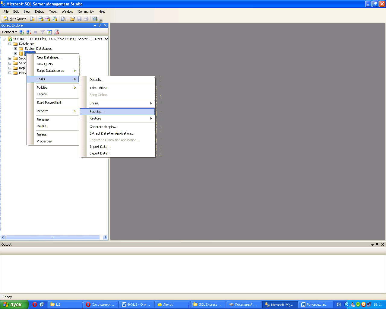Image resolution: width=386 pixels, height=309 pixels.
Task: Open the File menu
Action: 6,11
